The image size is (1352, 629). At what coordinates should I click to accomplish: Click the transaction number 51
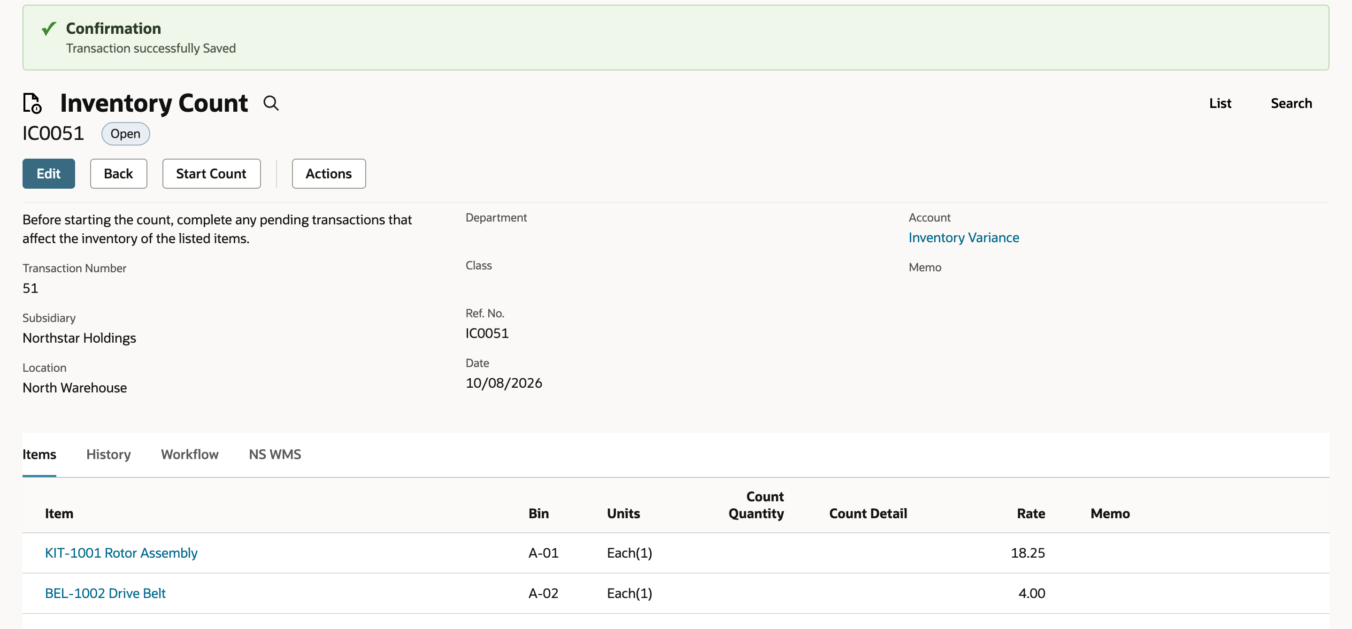coord(31,288)
